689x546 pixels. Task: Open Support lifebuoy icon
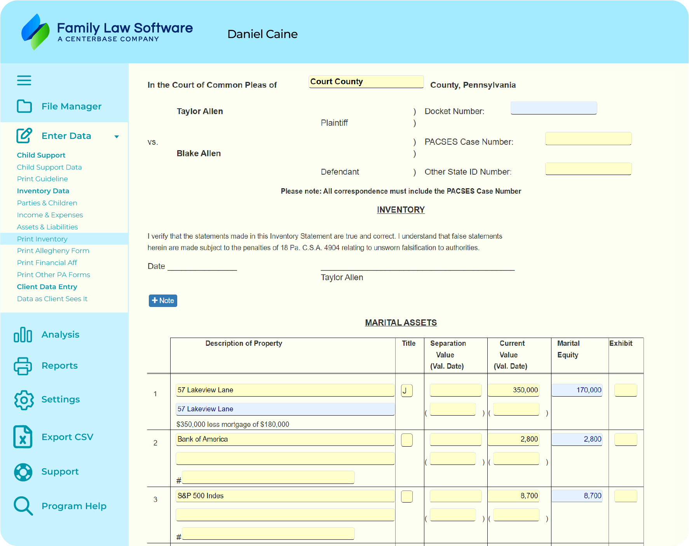click(23, 472)
